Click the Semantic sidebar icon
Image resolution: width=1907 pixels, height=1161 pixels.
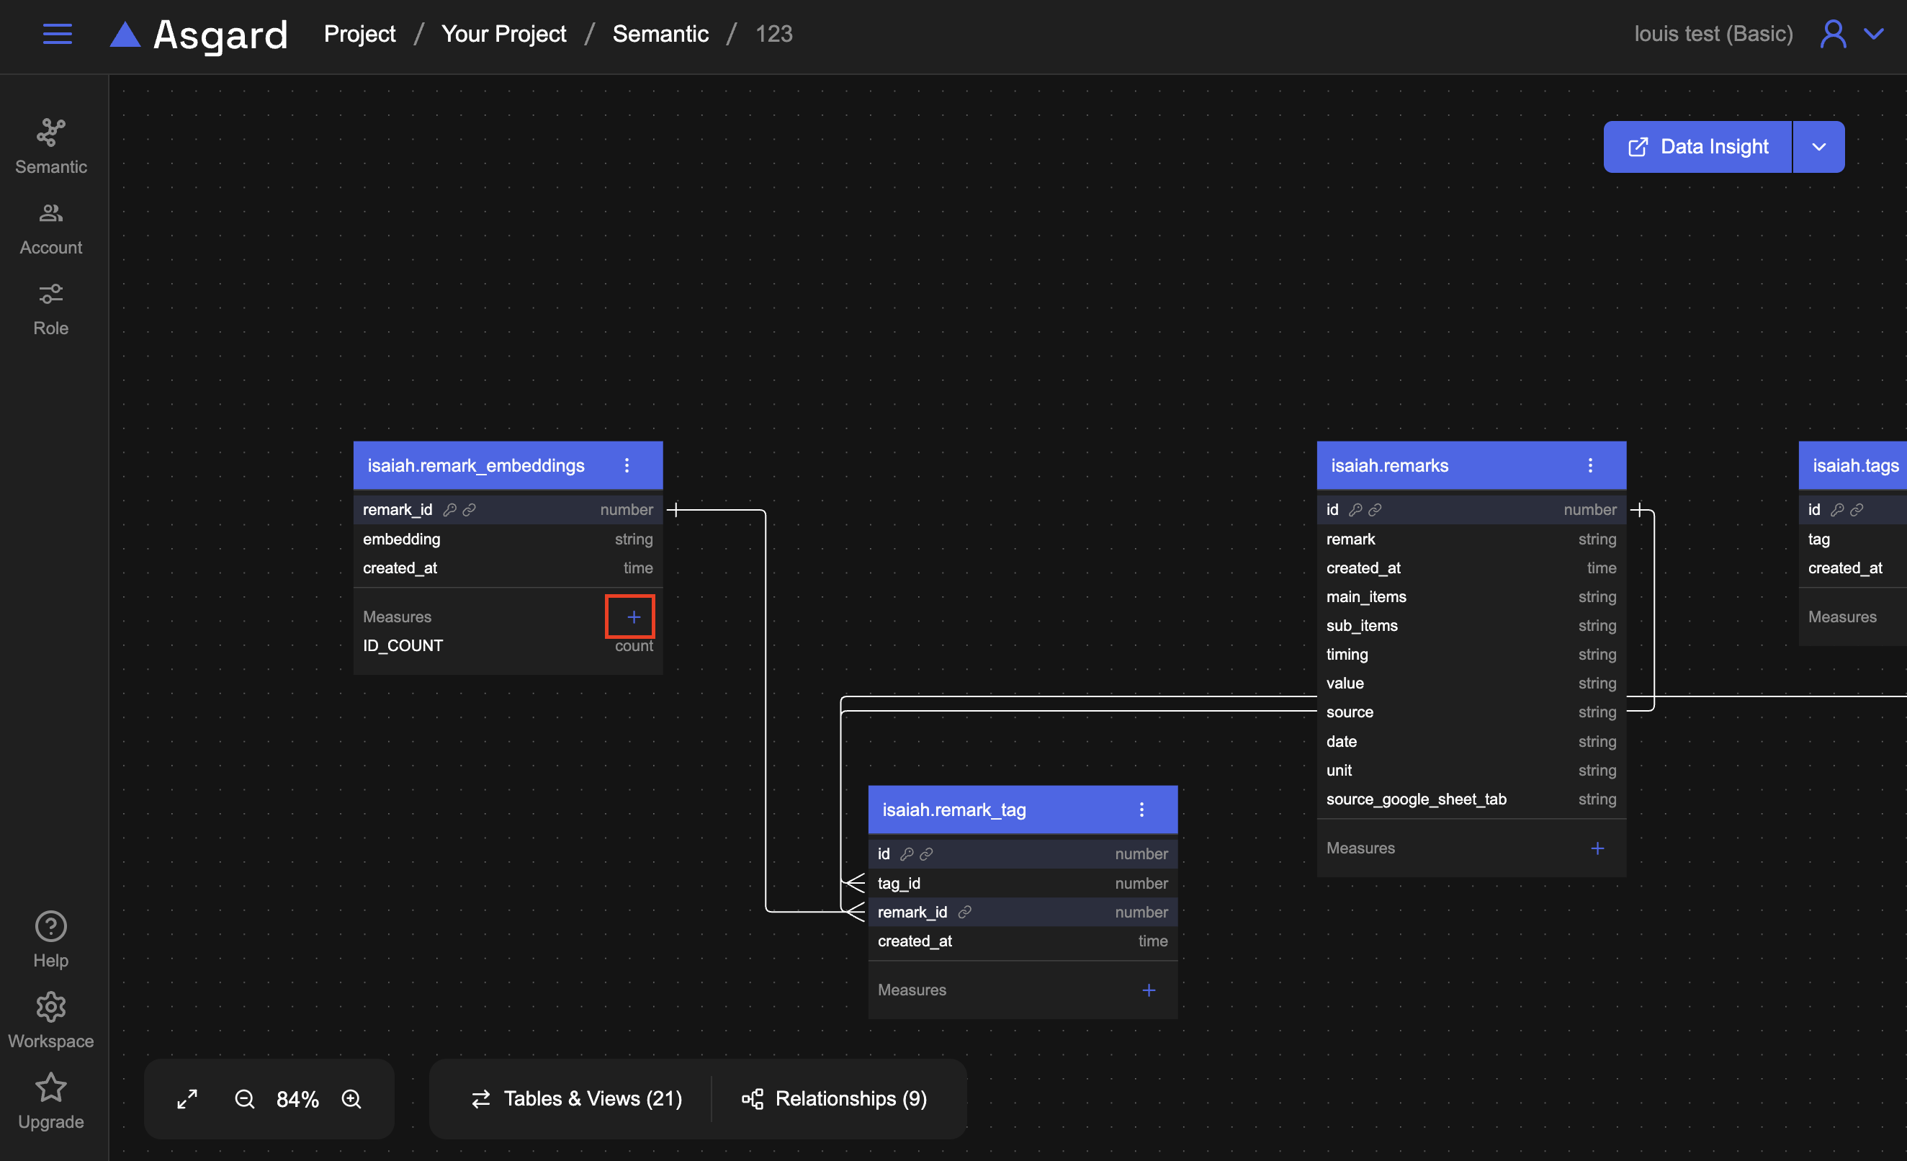click(x=51, y=133)
